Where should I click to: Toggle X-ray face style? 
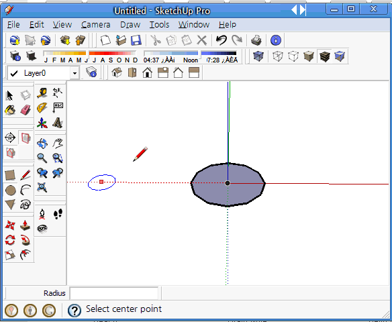(258, 56)
